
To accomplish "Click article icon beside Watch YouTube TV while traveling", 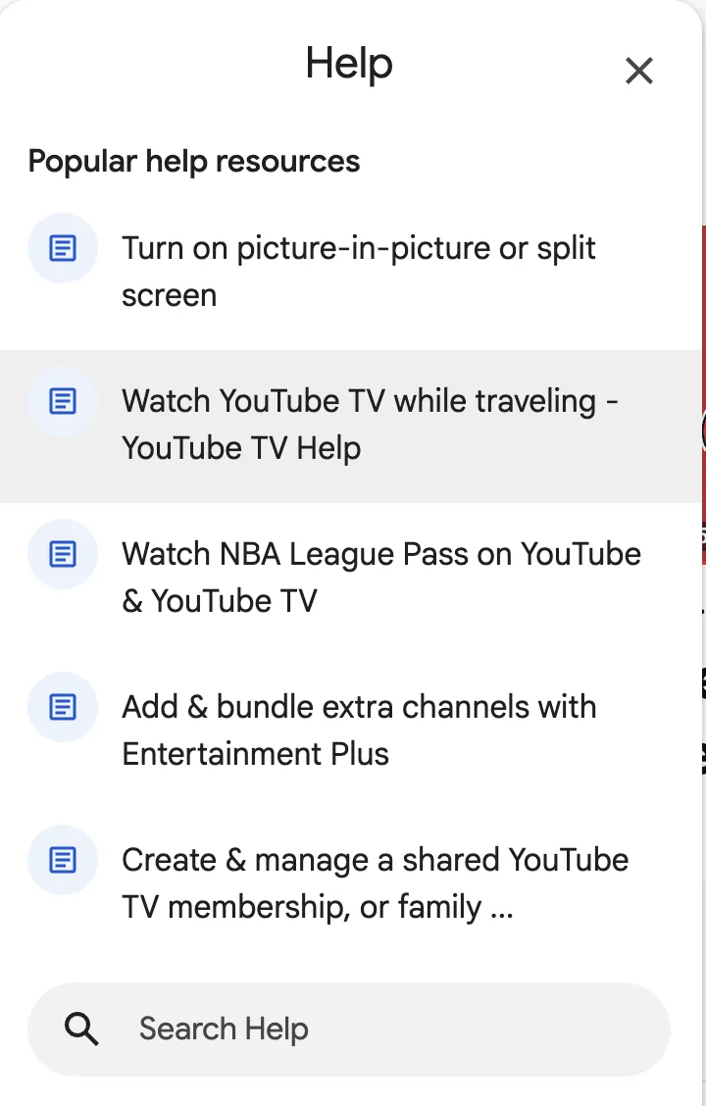I will tap(63, 401).
